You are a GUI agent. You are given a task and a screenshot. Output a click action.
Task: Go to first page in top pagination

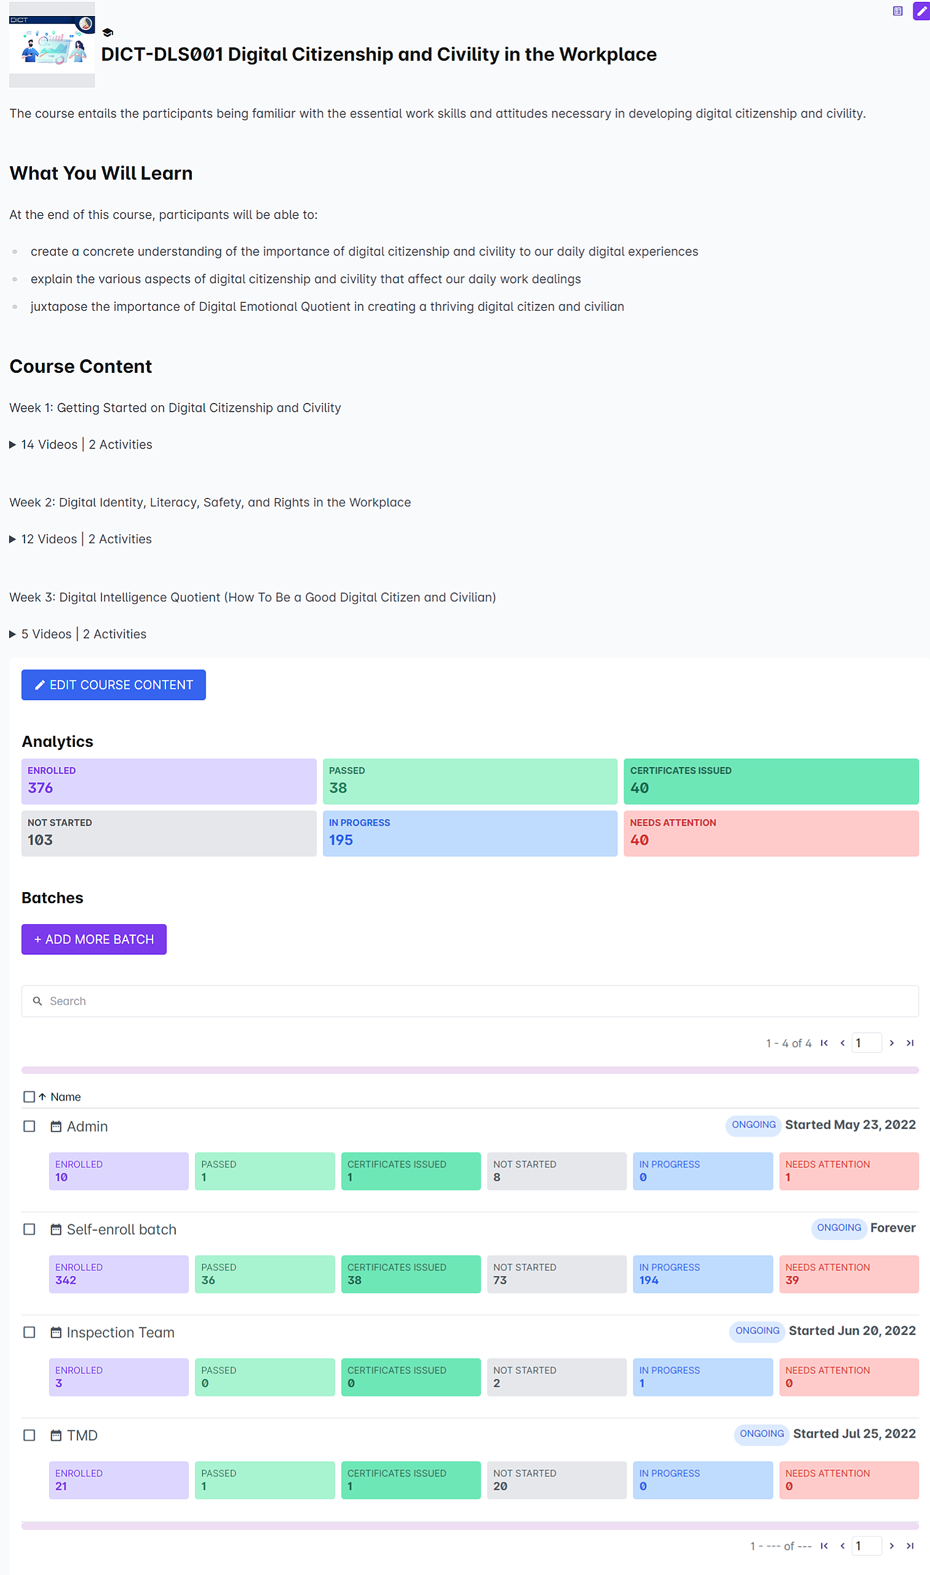tap(824, 1043)
